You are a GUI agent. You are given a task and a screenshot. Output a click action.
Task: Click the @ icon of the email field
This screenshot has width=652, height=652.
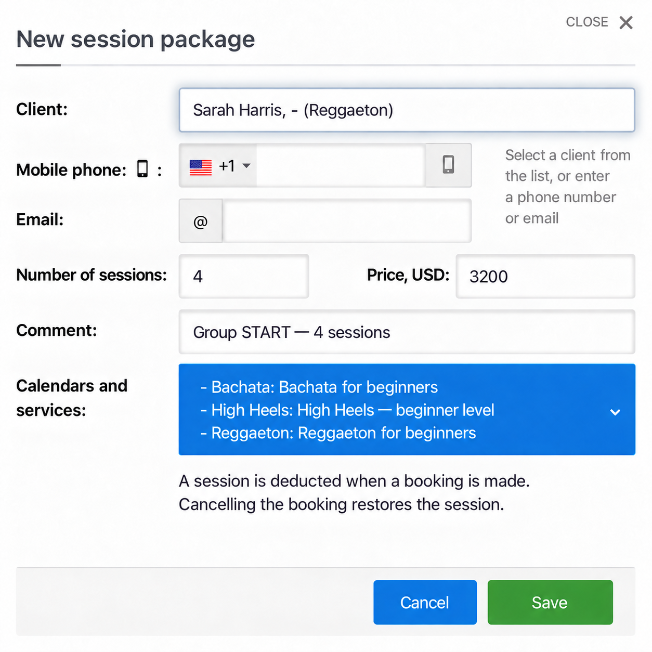click(x=201, y=221)
